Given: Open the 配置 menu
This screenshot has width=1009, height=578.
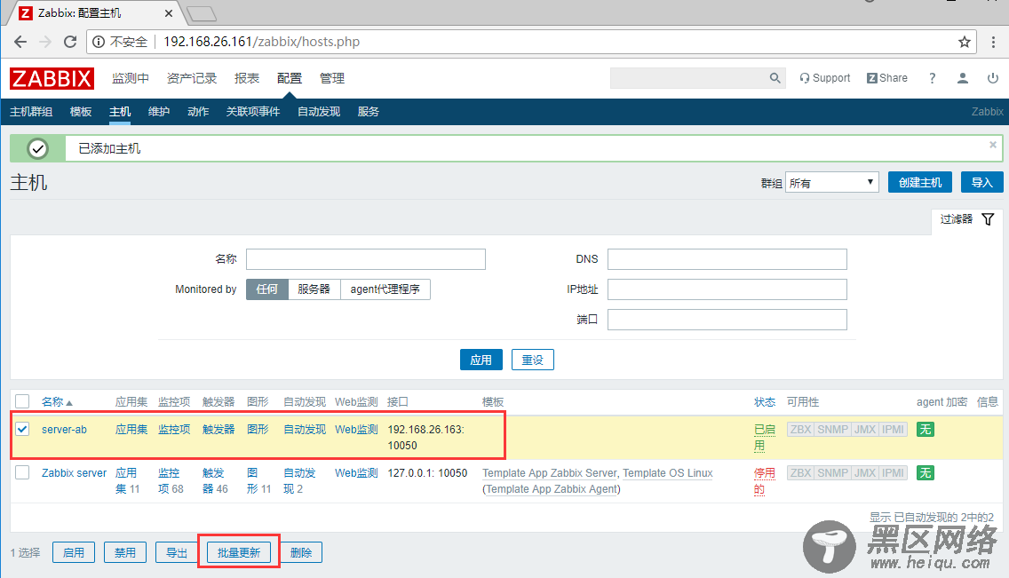Looking at the screenshot, I should point(290,78).
